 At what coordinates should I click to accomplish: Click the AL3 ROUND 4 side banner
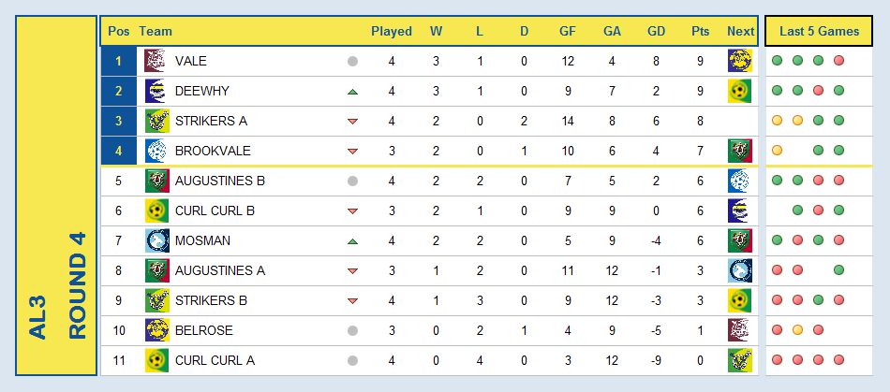(56, 196)
